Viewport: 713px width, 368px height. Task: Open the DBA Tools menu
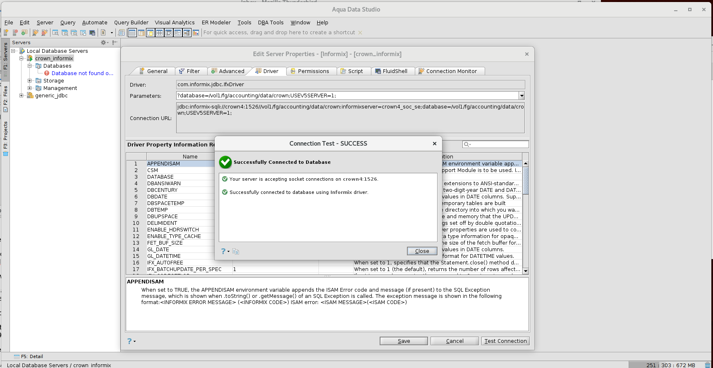(x=270, y=23)
